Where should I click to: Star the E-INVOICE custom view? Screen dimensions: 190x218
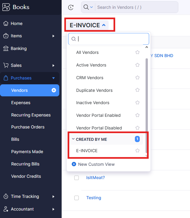137,151
